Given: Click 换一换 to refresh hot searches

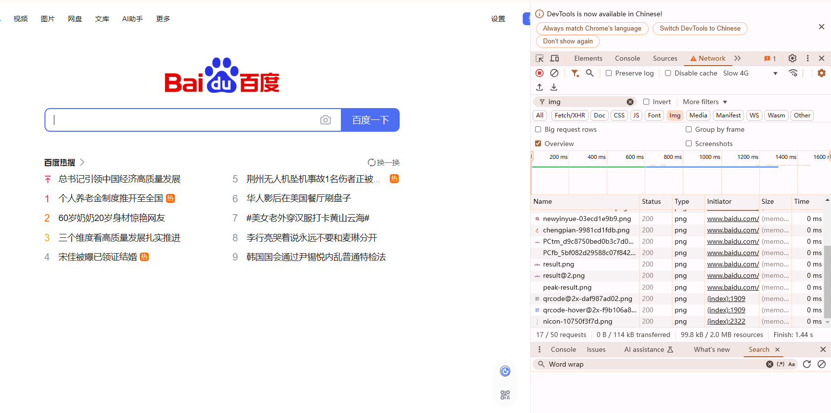Looking at the screenshot, I should pyautogui.click(x=384, y=162).
